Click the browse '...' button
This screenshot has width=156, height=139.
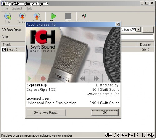pos(148,30)
